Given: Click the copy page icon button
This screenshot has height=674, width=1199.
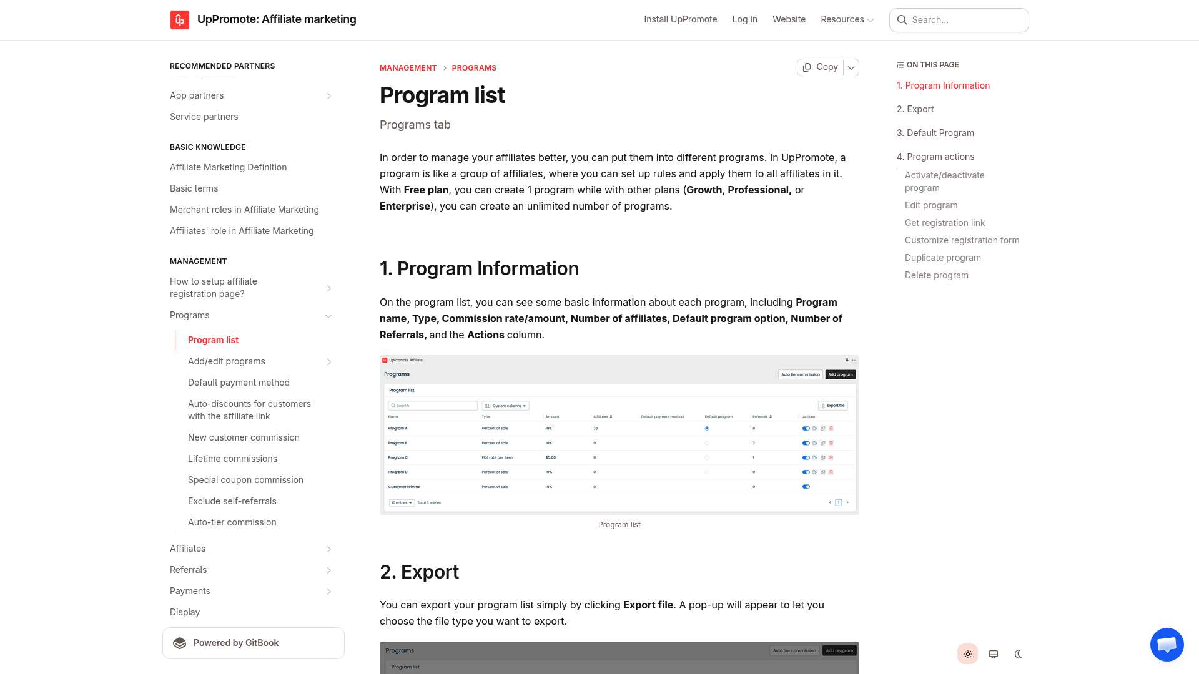Looking at the screenshot, I should (820, 67).
